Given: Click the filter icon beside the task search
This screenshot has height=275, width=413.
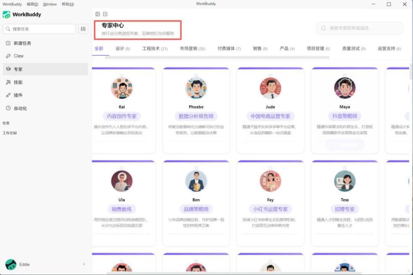Looking at the screenshot, I should pos(83,29).
